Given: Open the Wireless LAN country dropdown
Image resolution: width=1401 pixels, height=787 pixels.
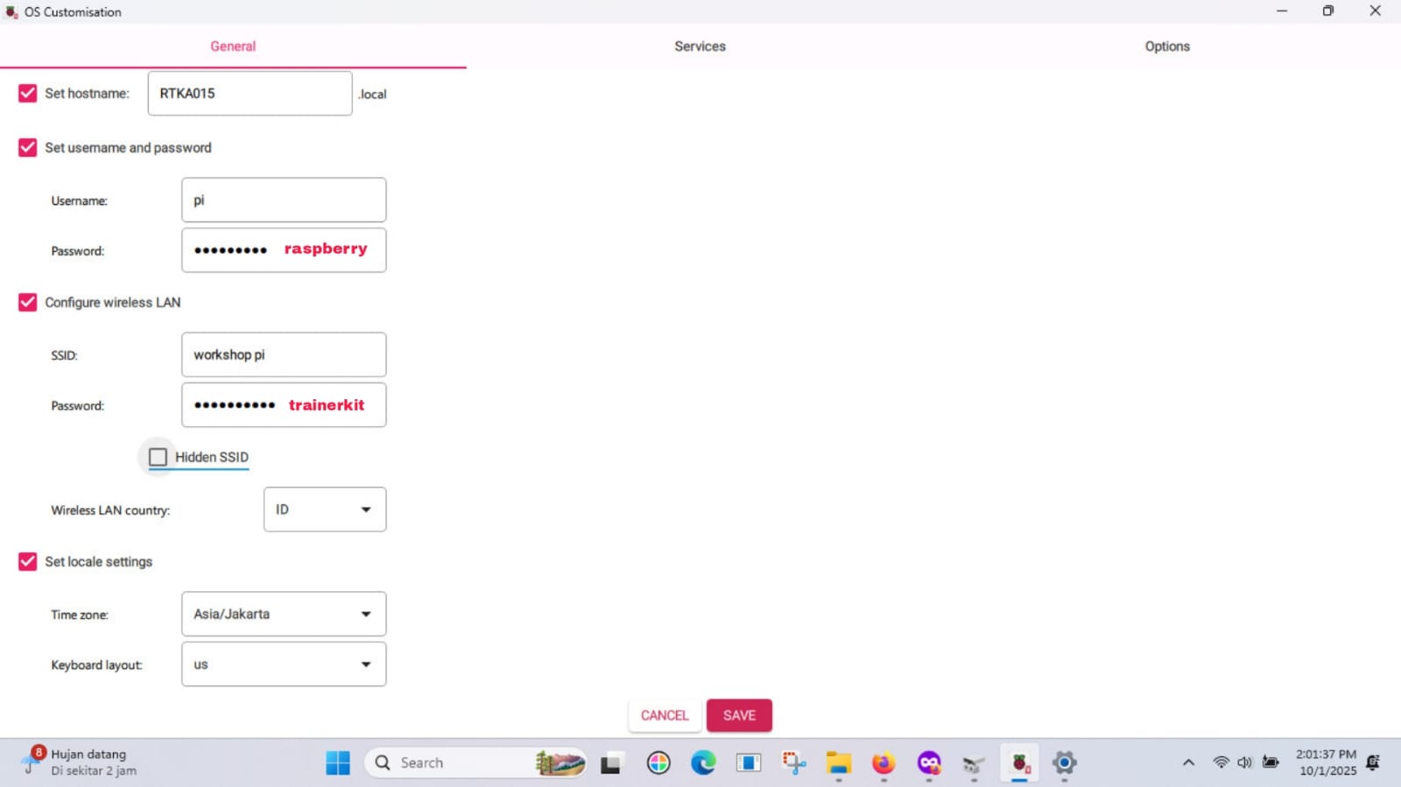Looking at the screenshot, I should (x=325, y=509).
